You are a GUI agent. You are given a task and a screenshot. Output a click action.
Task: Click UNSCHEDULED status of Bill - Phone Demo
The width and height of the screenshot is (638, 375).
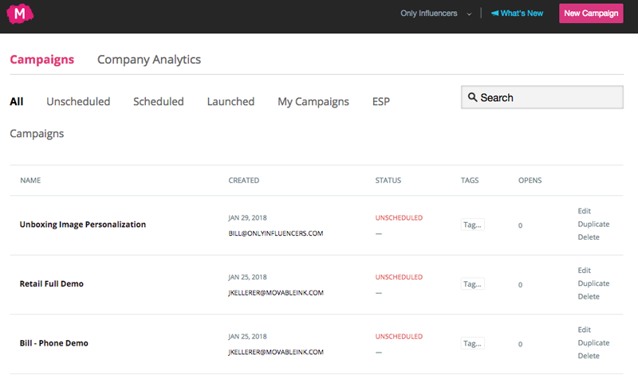[x=399, y=337]
